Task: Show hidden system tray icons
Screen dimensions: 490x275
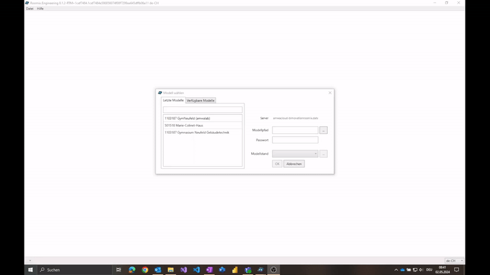Action: click(x=396, y=269)
